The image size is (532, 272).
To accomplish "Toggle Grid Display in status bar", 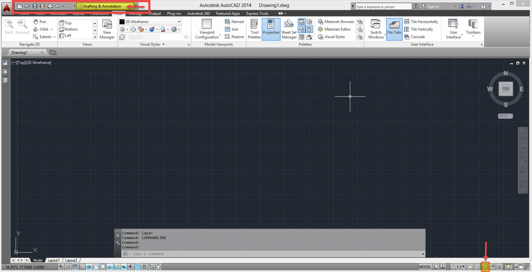I will pos(75,267).
